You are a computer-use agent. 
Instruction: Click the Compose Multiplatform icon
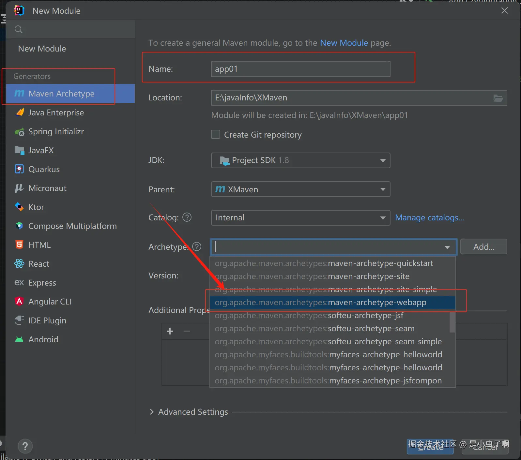[19, 226]
